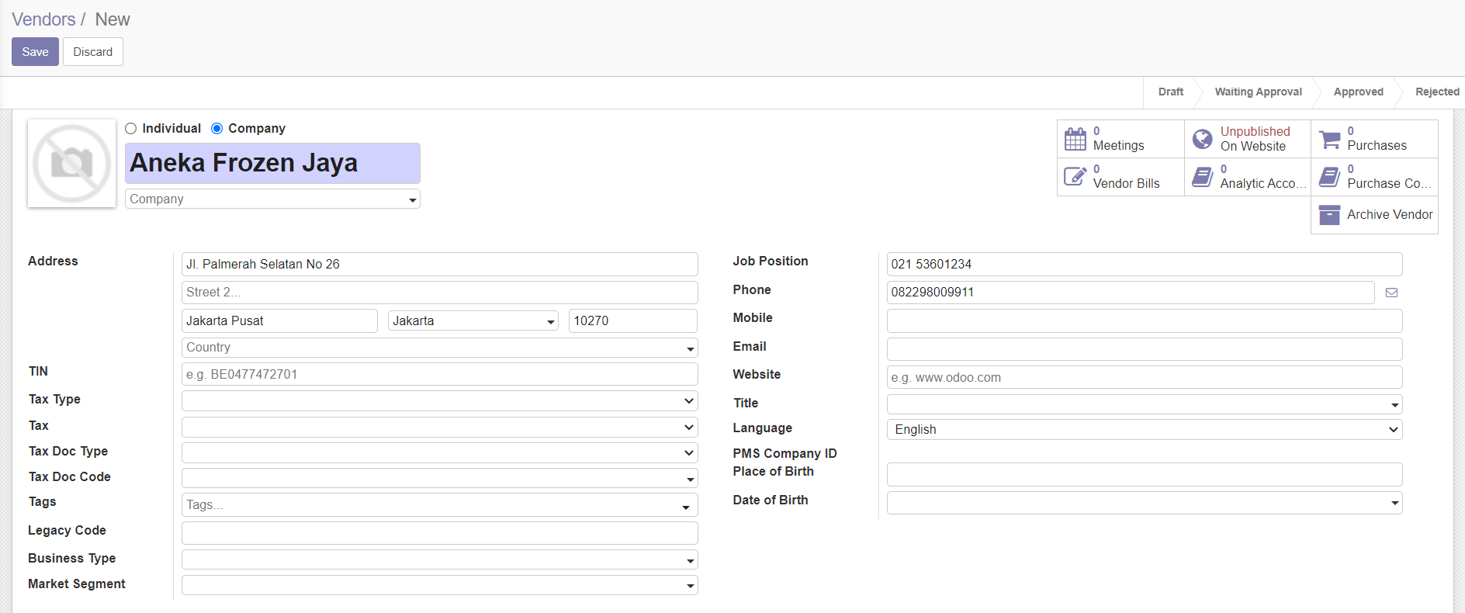Expand the Tax Doc Type dropdown
The height and width of the screenshot is (613, 1465).
[x=439, y=452]
